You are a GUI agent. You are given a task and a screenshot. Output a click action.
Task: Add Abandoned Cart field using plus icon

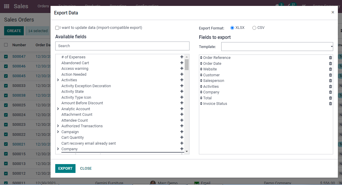[x=182, y=63]
